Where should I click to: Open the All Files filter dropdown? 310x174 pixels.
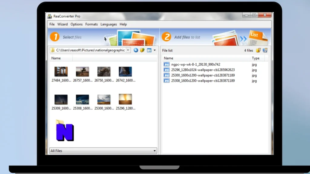pyautogui.click(x=103, y=151)
